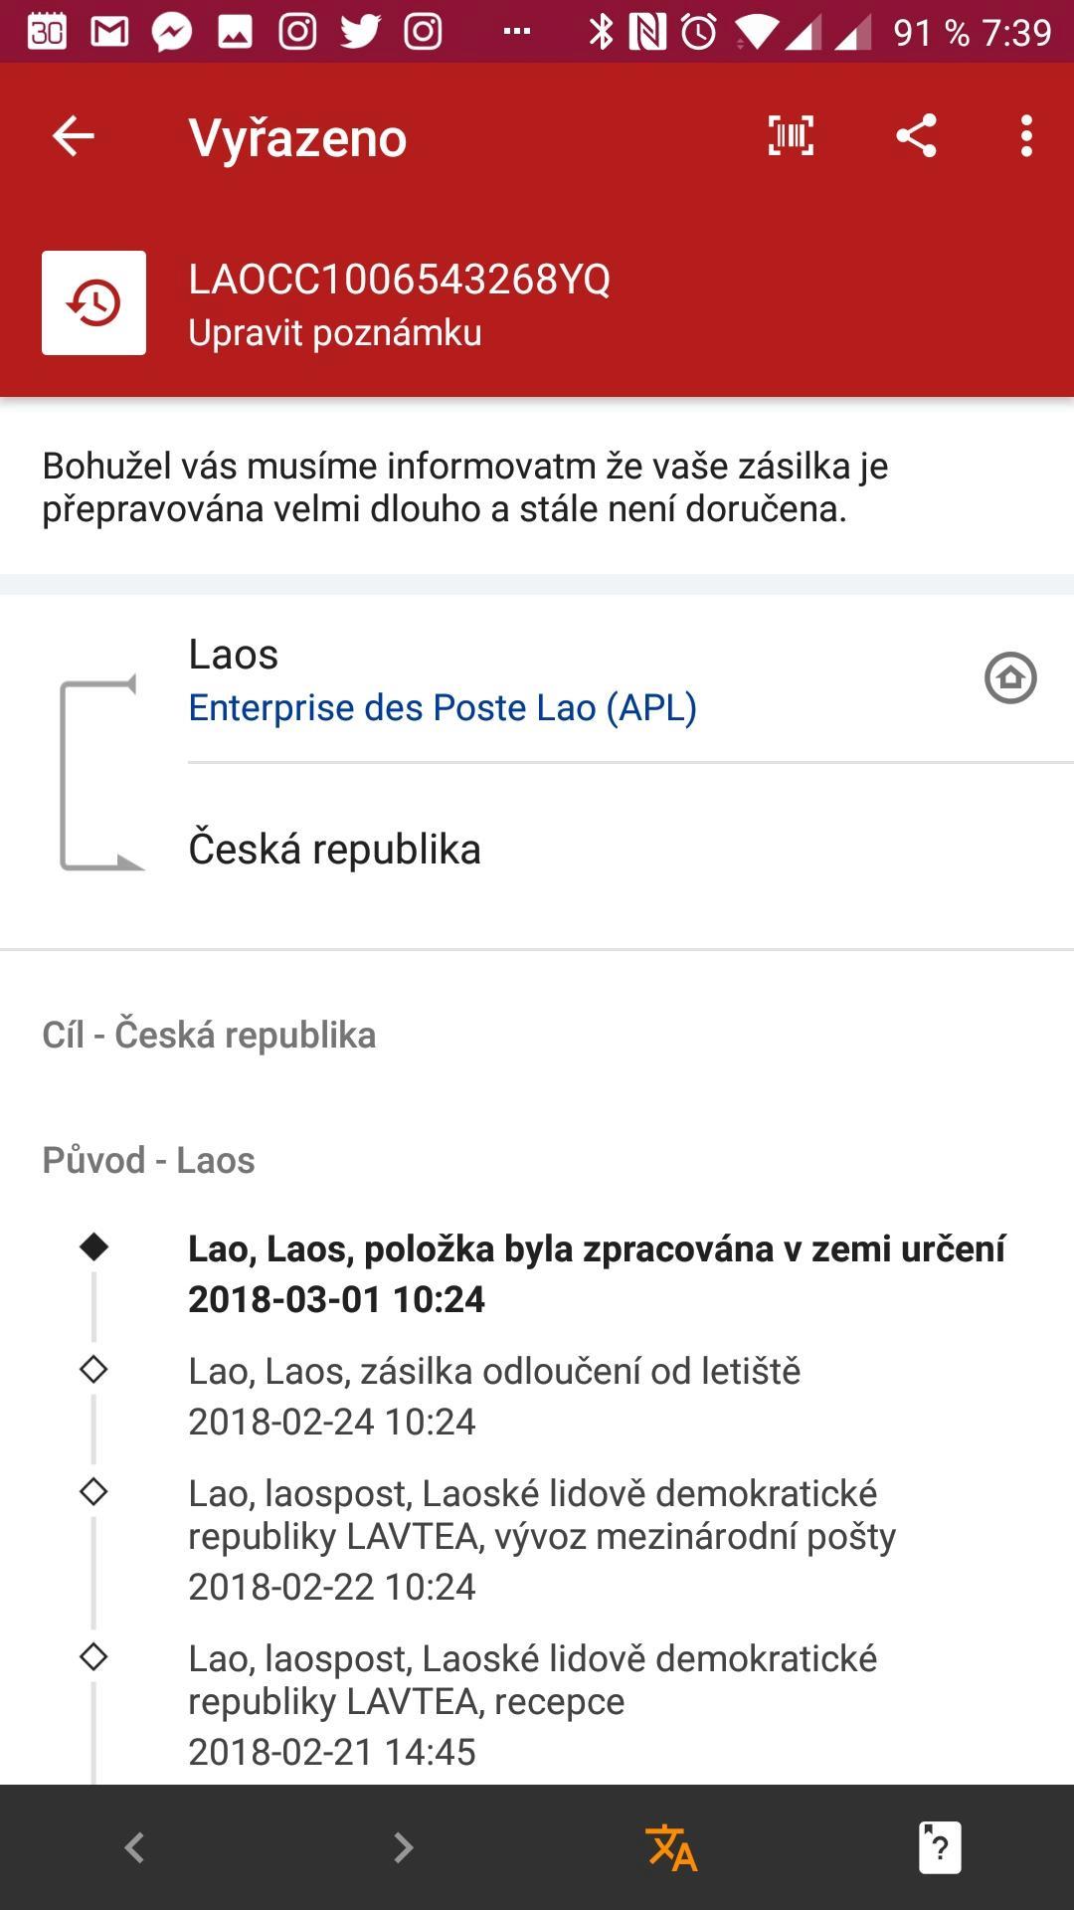
Task: Go to previous item with left chevron
Action: point(134,1847)
